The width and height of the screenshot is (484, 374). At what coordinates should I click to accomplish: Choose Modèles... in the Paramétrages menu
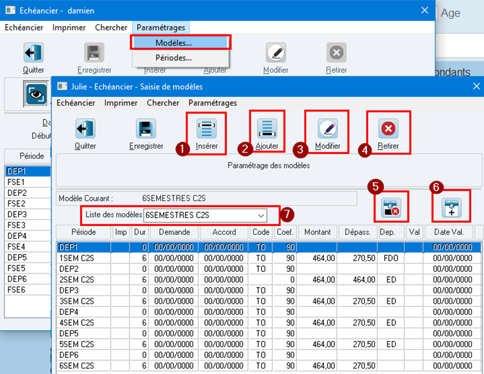180,42
